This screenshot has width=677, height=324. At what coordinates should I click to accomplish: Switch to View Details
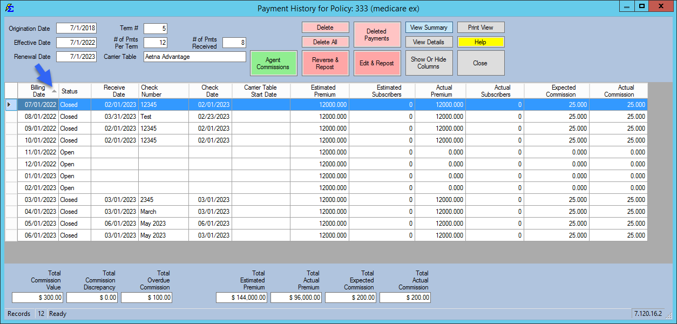[429, 42]
